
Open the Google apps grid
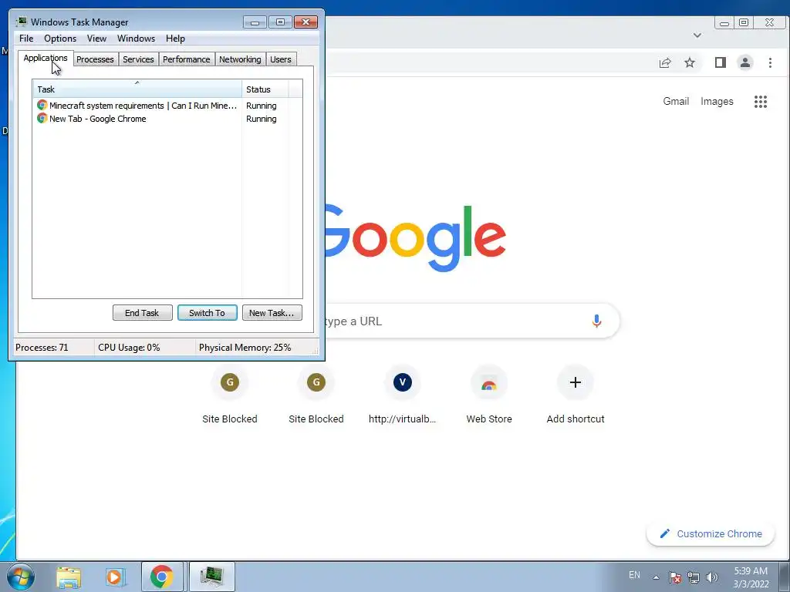[760, 102]
